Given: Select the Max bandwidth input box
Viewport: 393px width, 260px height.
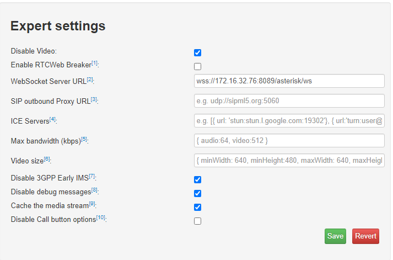Looking at the screenshot, I should [289, 141].
